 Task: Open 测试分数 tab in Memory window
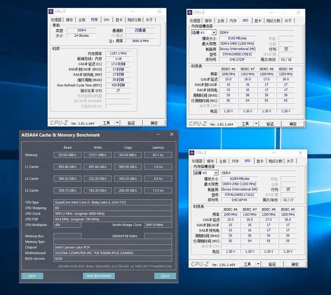click(x=134, y=20)
